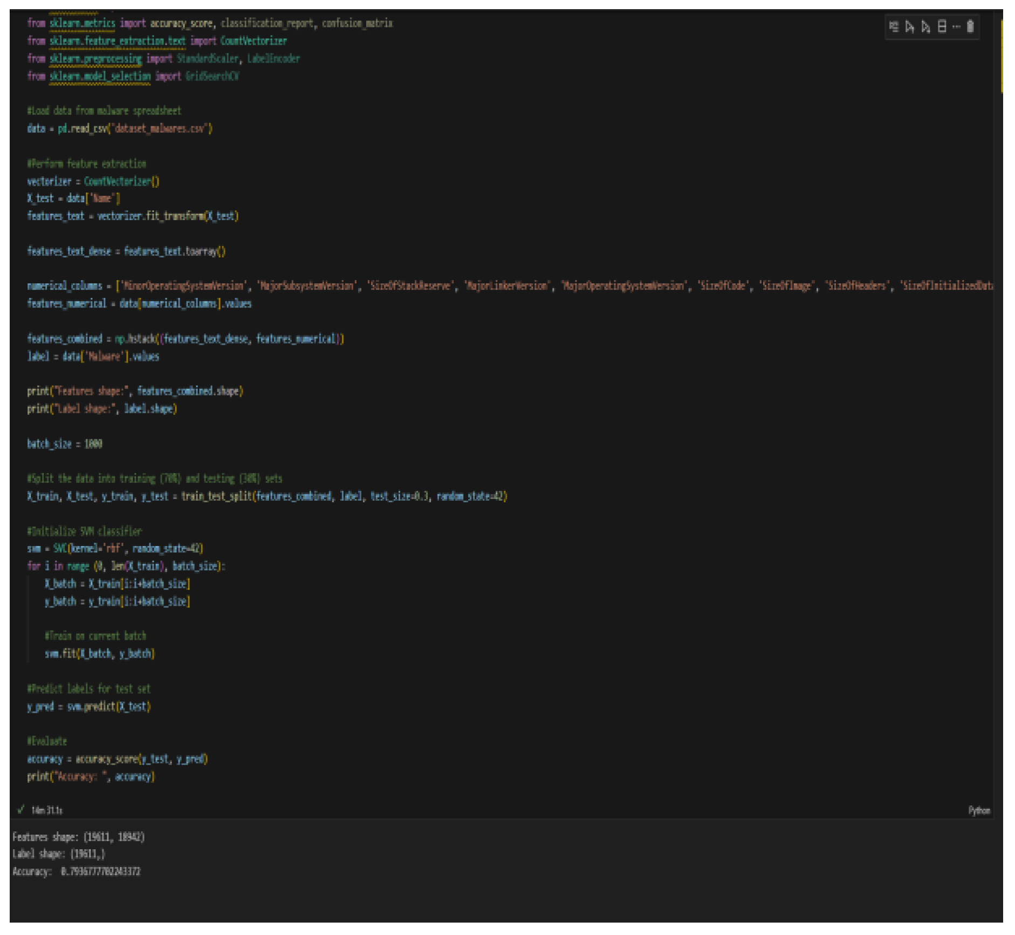
Task: Click the svm.fit(X_batch, y_batch) line
Action: point(100,654)
